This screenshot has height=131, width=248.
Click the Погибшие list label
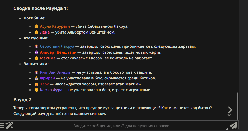point(35,18)
